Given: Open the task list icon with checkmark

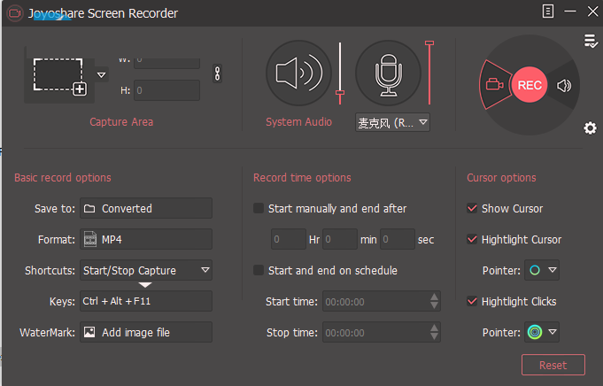Looking at the screenshot, I should coord(591,41).
